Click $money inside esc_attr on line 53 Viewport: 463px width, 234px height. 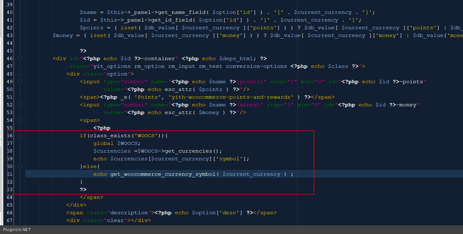click(x=209, y=113)
